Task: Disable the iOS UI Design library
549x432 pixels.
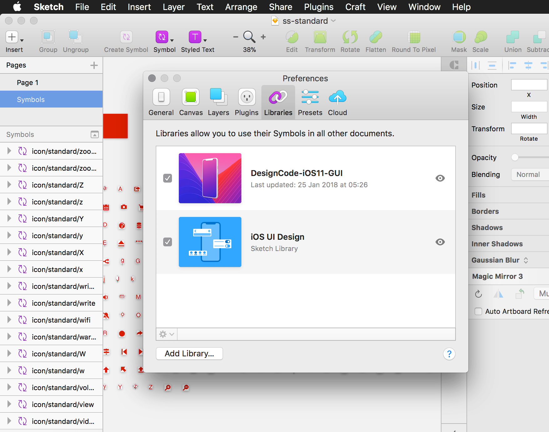Action: tap(168, 242)
